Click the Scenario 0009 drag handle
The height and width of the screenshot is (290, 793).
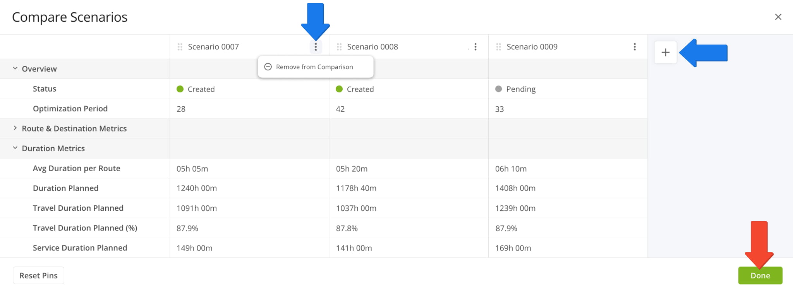498,47
